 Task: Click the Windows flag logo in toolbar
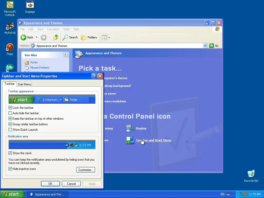(x=217, y=29)
